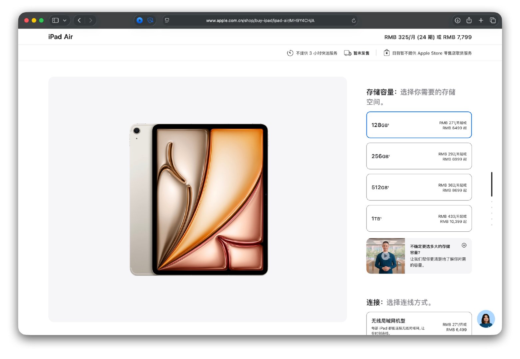Click the blue play extension icon
Viewport: 520px width, 359px height.
[x=140, y=20]
